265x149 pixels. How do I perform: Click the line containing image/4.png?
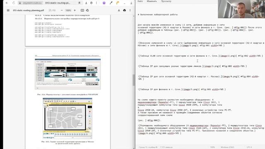[x=198, y=77]
